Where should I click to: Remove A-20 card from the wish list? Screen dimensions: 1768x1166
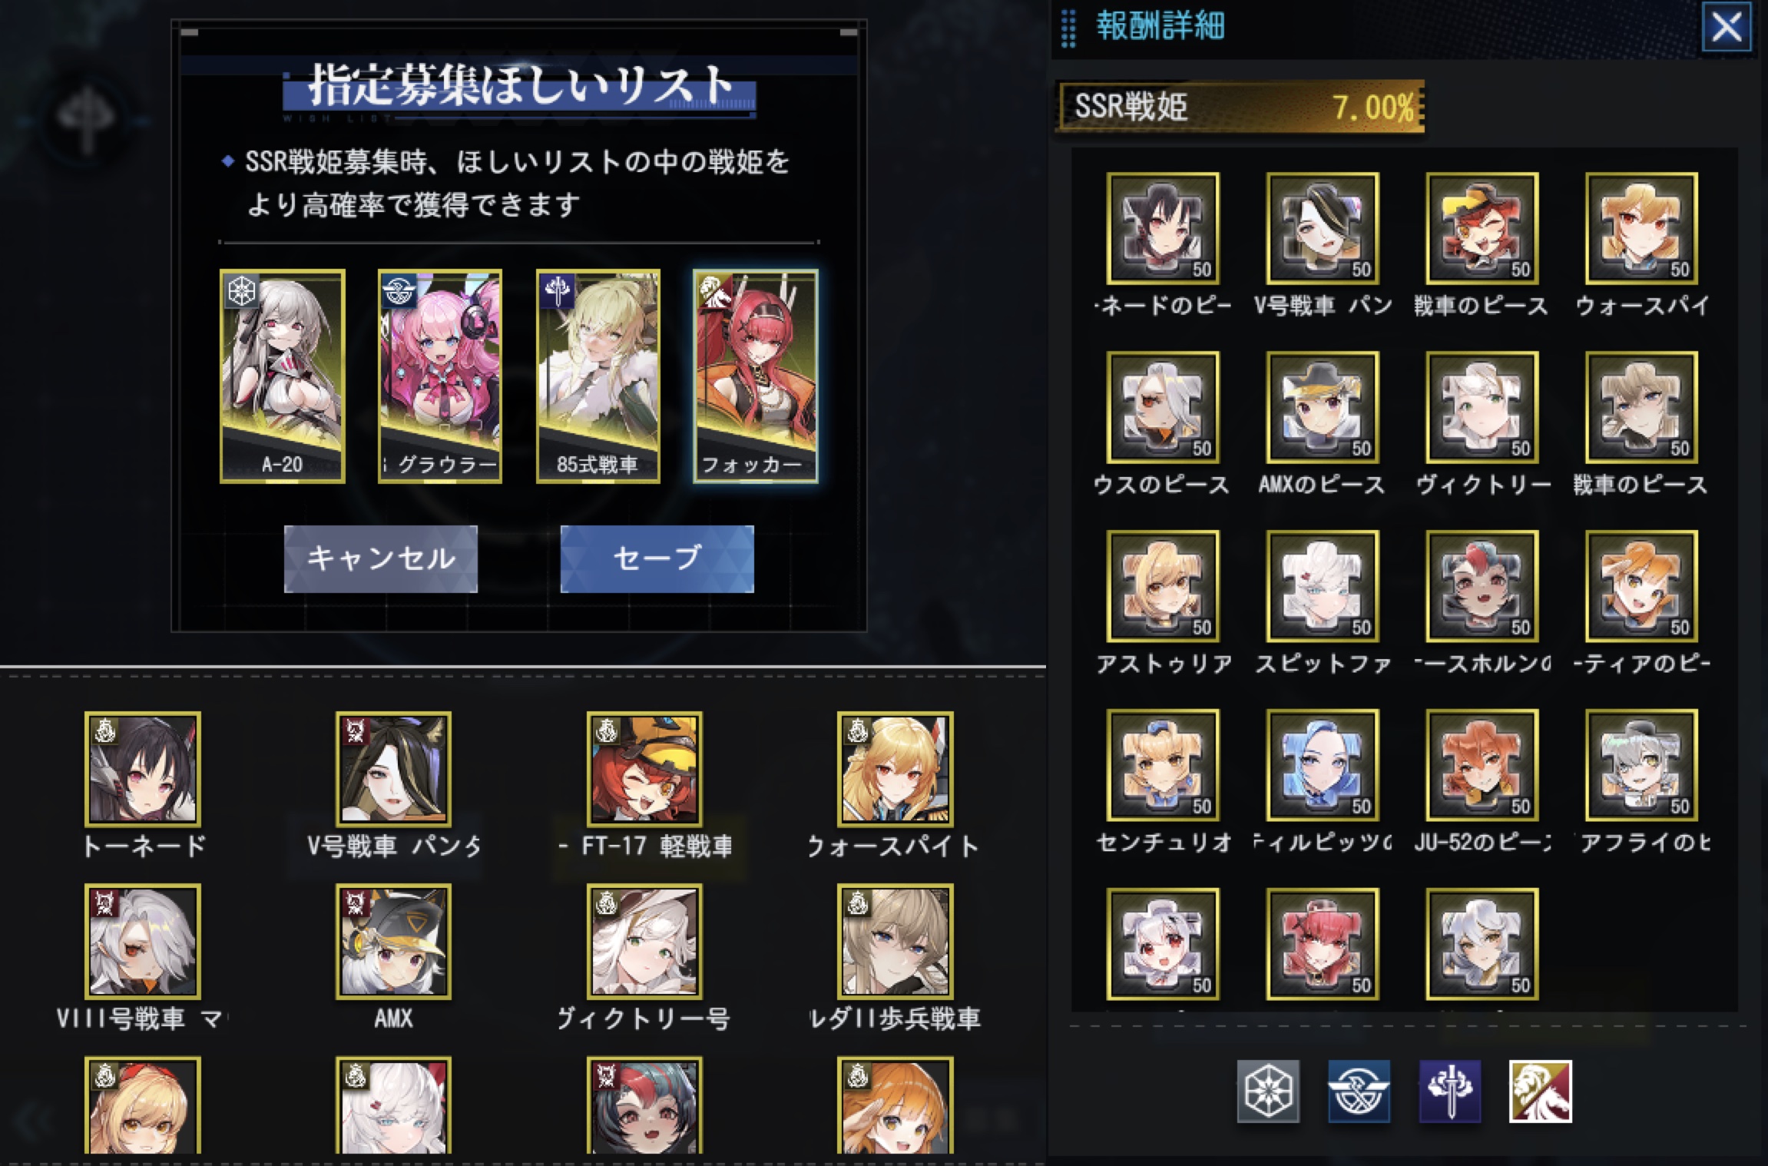click(282, 376)
